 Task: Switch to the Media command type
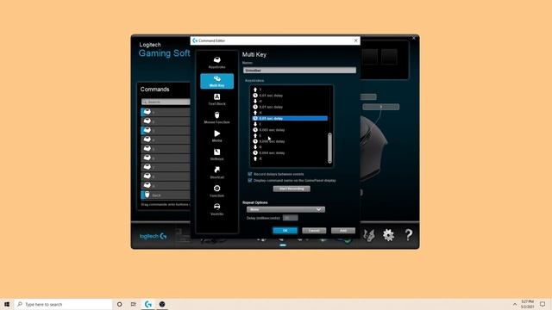pyautogui.click(x=216, y=136)
